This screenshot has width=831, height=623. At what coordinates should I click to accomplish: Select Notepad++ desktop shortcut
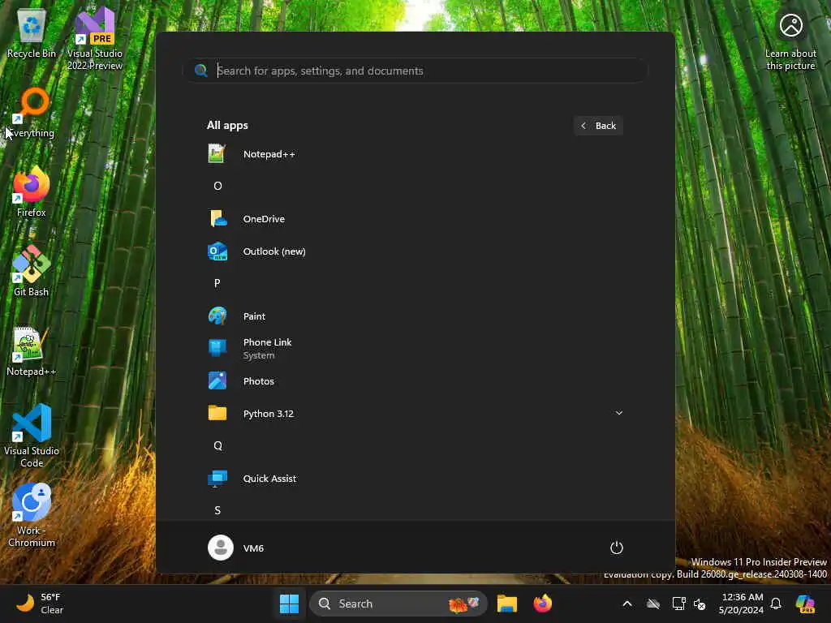(32, 351)
